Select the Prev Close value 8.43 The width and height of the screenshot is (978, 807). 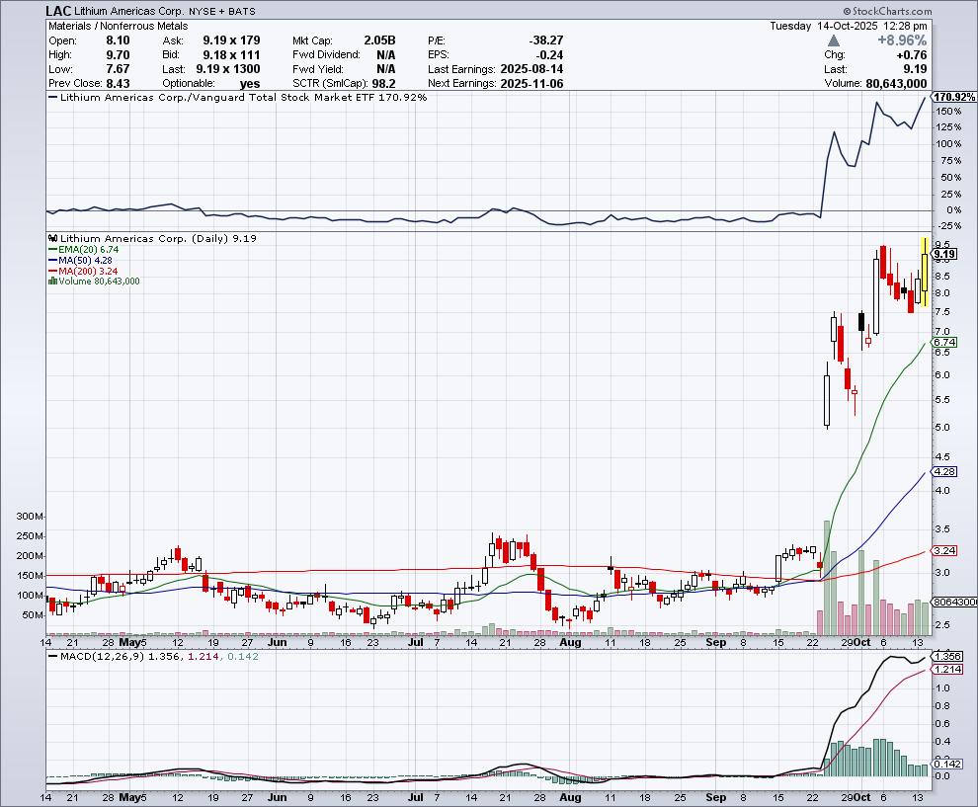(118, 84)
